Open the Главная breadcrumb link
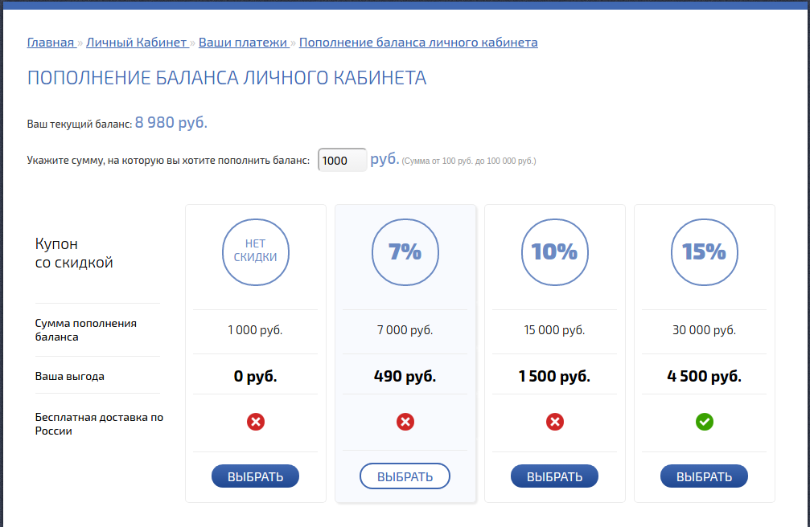Image resolution: width=810 pixels, height=527 pixels. [51, 43]
